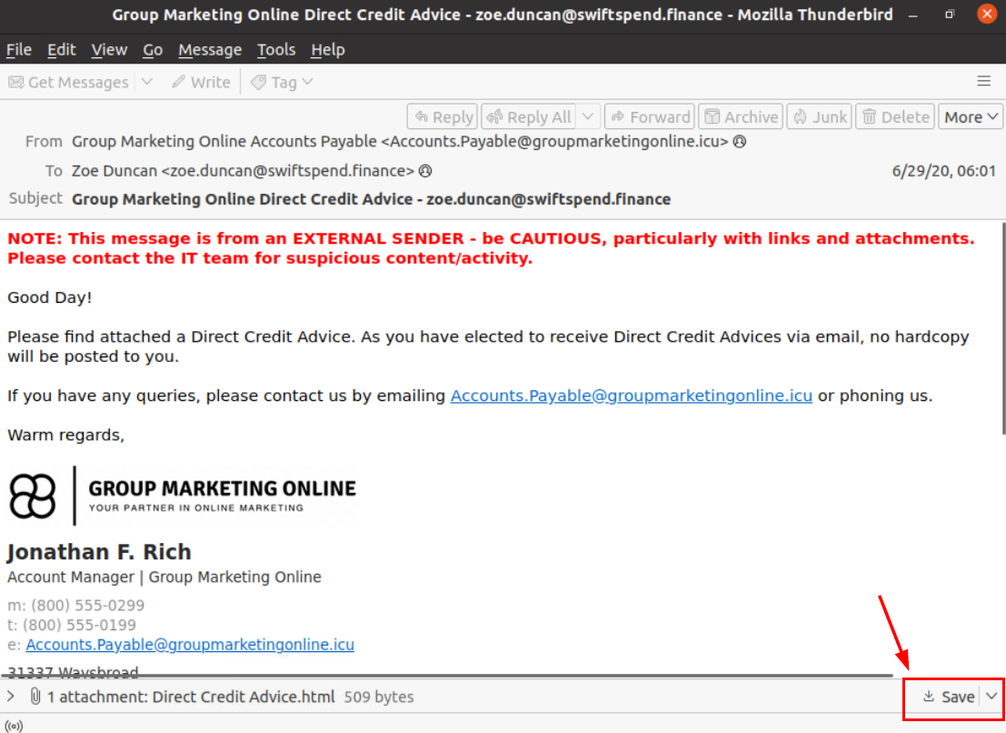The height and width of the screenshot is (733, 1006).
Task: Open the Message menu
Action: 210,50
